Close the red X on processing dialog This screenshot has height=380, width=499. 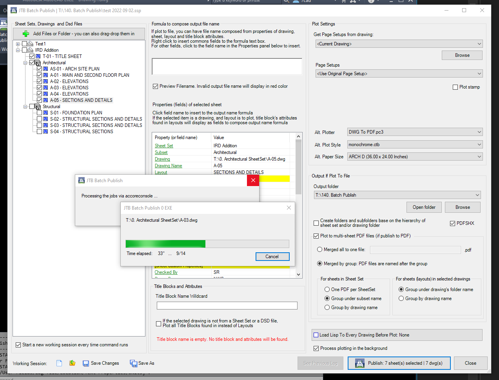click(253, 180)
